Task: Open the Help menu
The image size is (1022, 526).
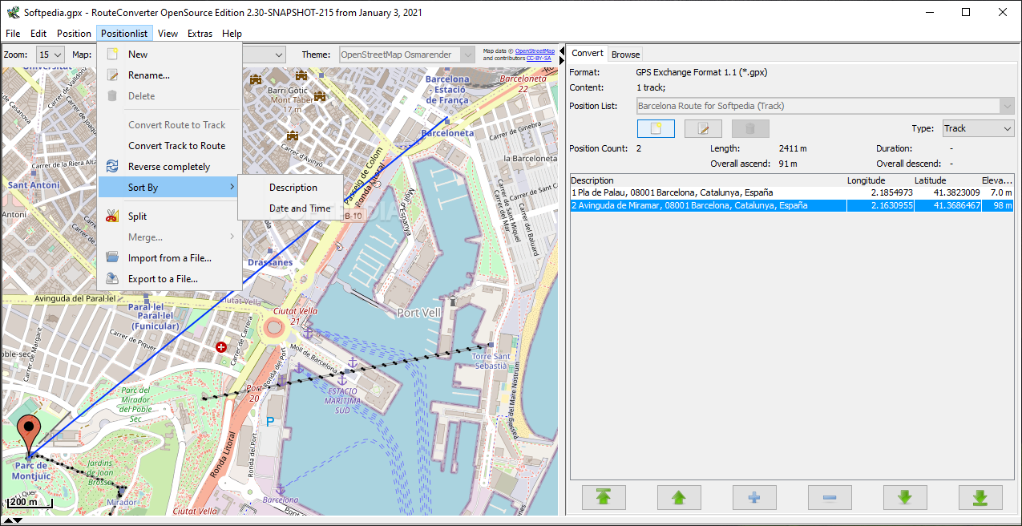Action: coord(232,34)
